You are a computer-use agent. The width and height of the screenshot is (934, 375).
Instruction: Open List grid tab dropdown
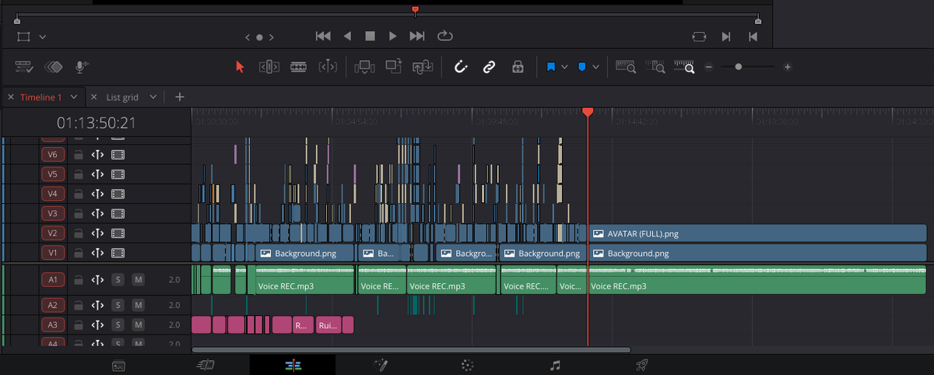153,97
